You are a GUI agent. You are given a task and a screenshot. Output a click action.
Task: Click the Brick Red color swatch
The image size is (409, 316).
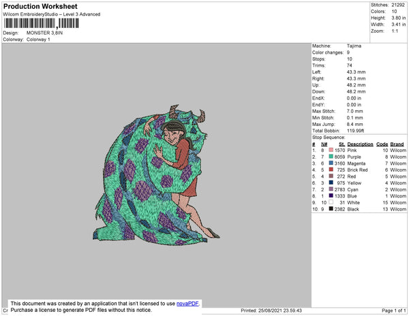click(x=331, y=170)
